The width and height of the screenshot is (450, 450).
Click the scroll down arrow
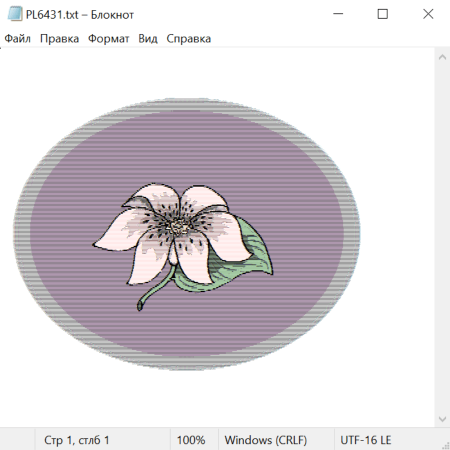pyautogui.click(x=442, y=418)
